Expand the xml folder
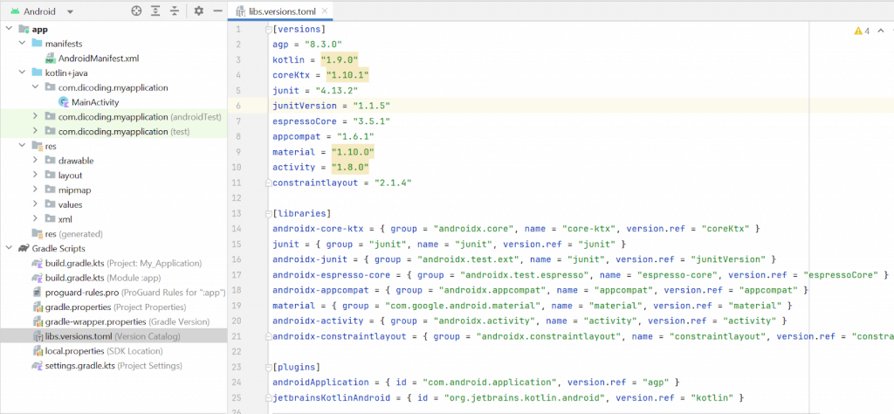Viewport: 894px width, 414px height. coord(35,219)
